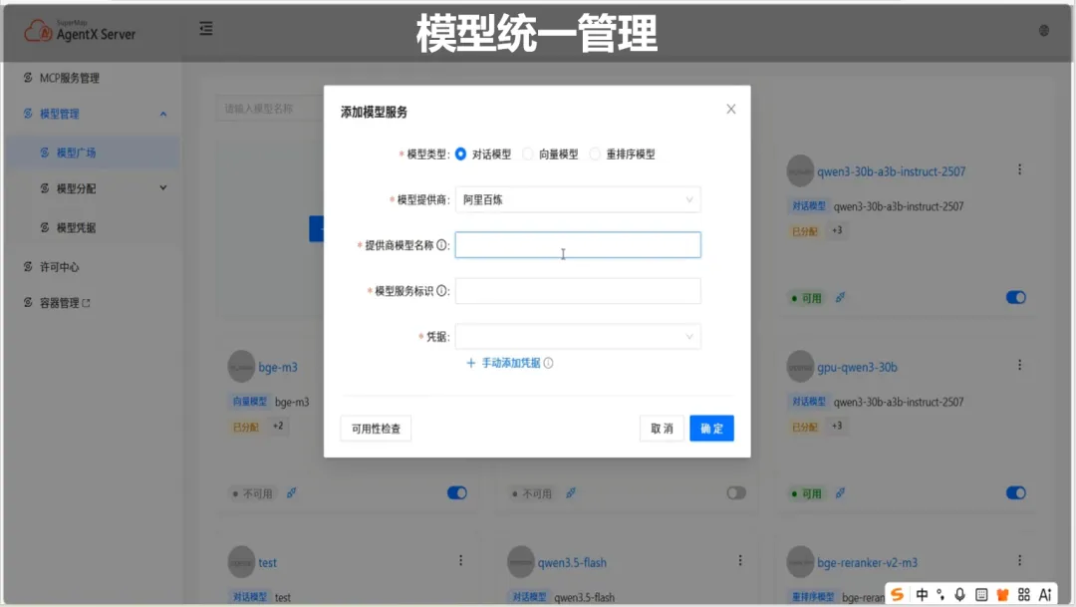Open the input method toolbox grid icon
The image size is (1076, 607).
pos(1024,595)
